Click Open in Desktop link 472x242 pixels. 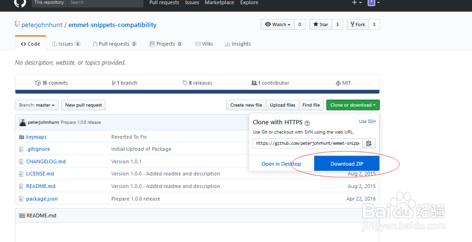(x=281, y=164)
